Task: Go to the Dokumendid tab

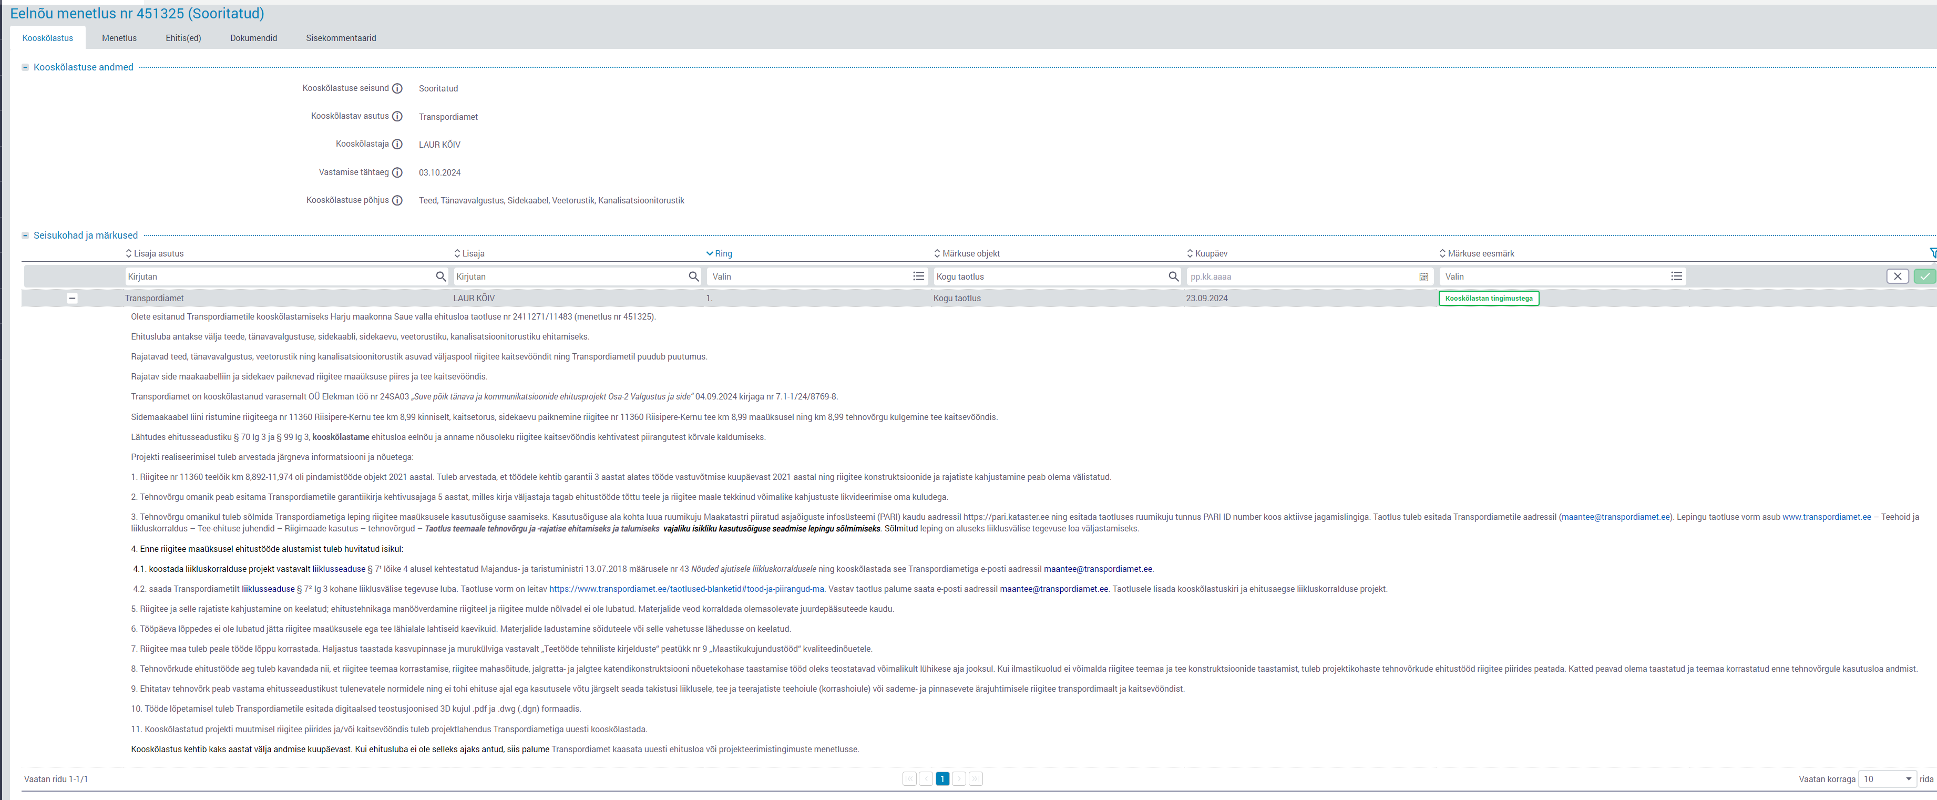Action: pyautogui.click(x=253, y=38)
